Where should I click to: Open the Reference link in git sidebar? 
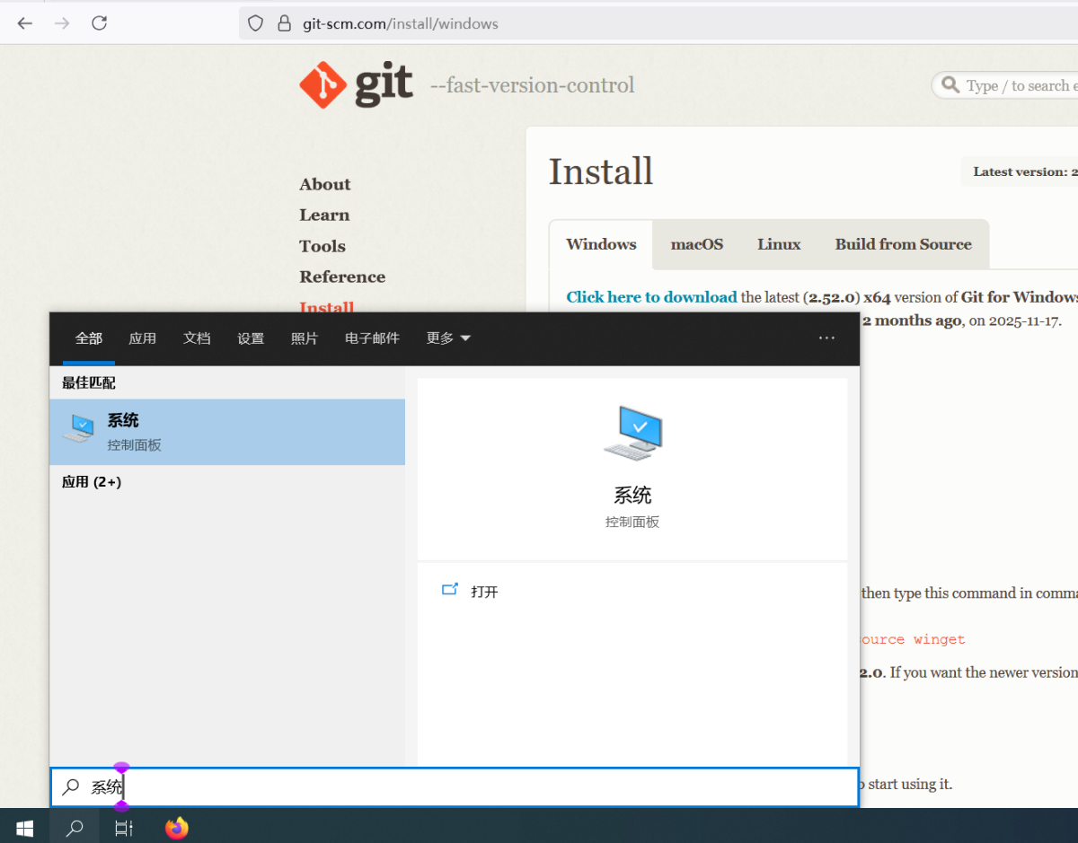[342, 277]
